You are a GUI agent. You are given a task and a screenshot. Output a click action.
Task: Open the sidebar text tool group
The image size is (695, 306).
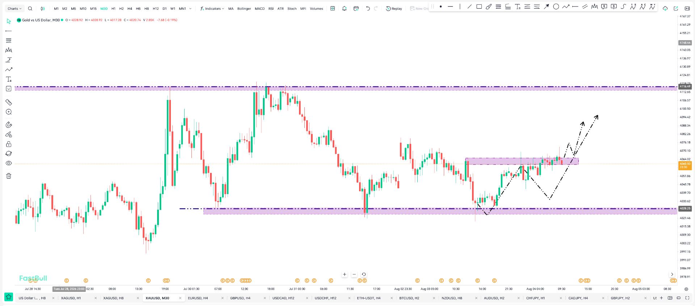(x=9, y=79)
